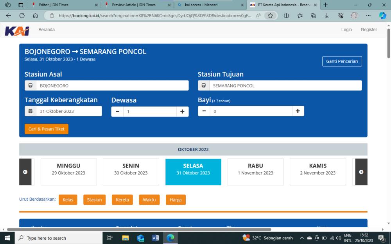Close the kai access - Mencari tab
This screenshot has width=391, height=244.
pos(242,5)
